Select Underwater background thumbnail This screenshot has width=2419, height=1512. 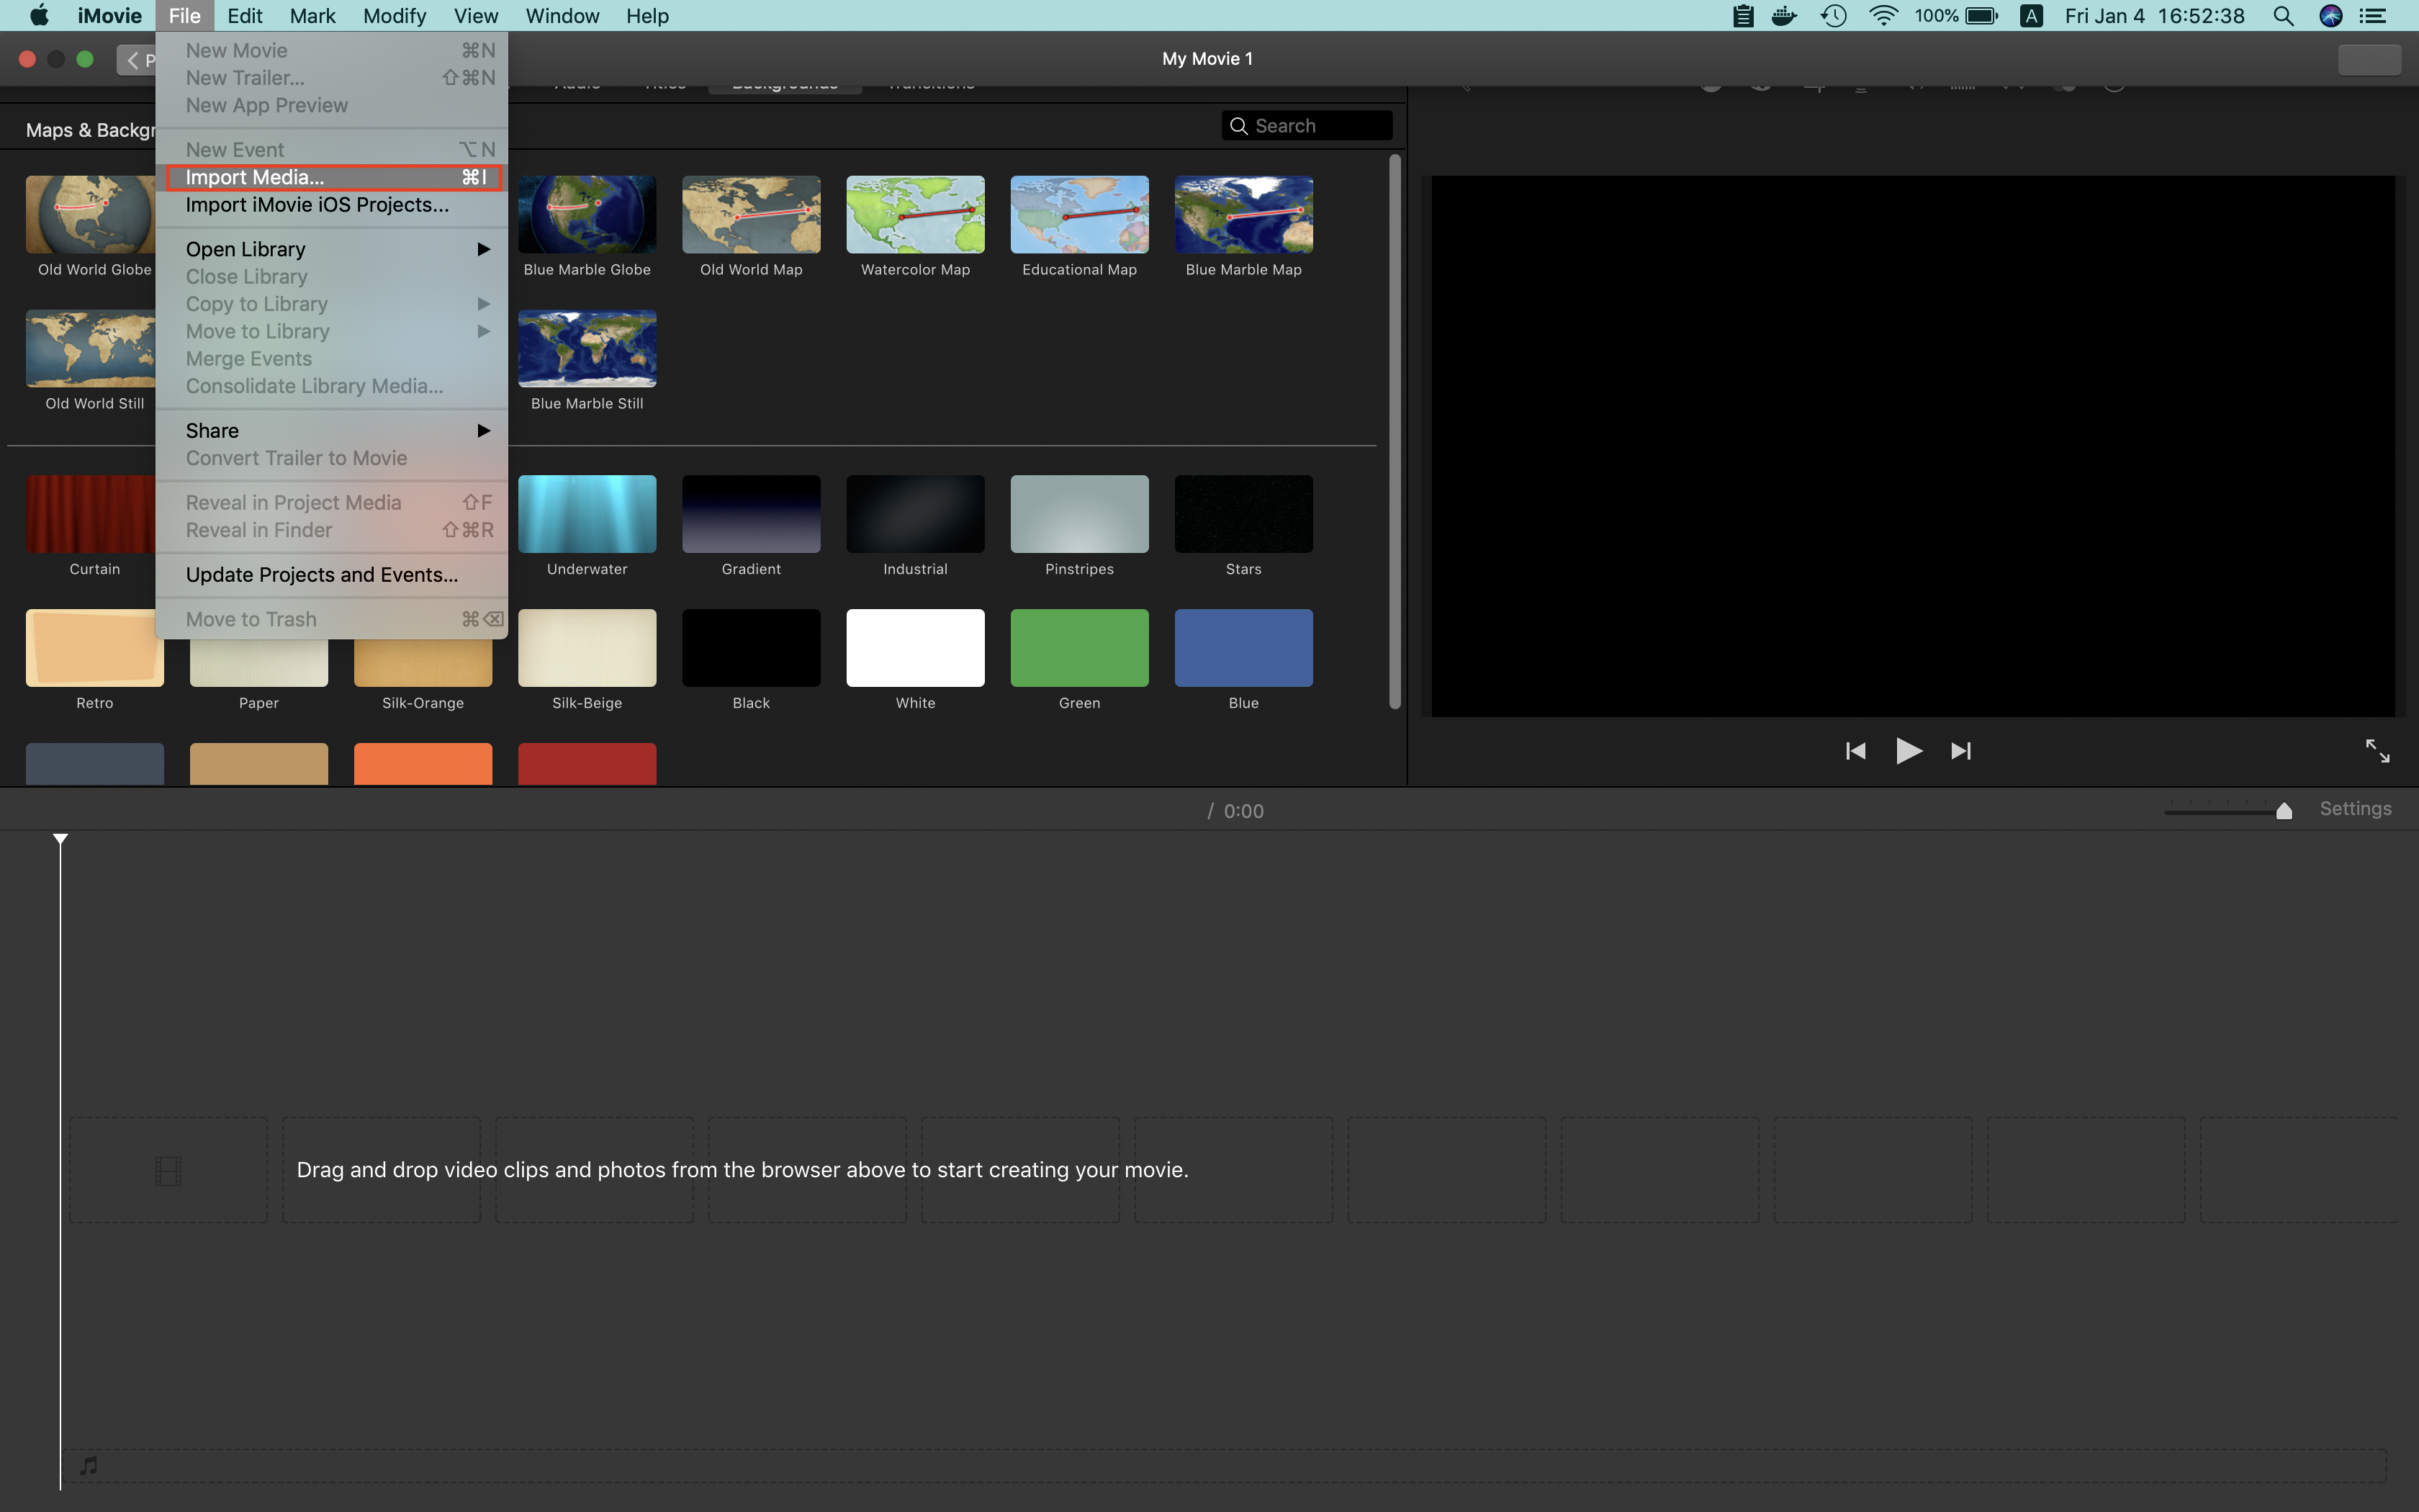click(x=587, y=514)
